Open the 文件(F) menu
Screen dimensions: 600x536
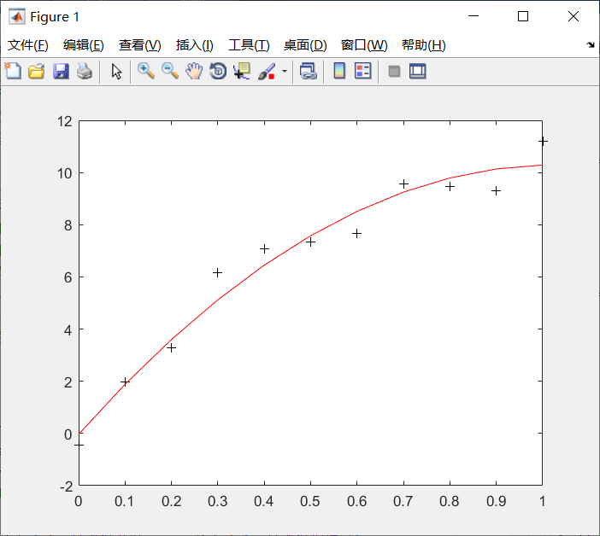coord(28,45)
